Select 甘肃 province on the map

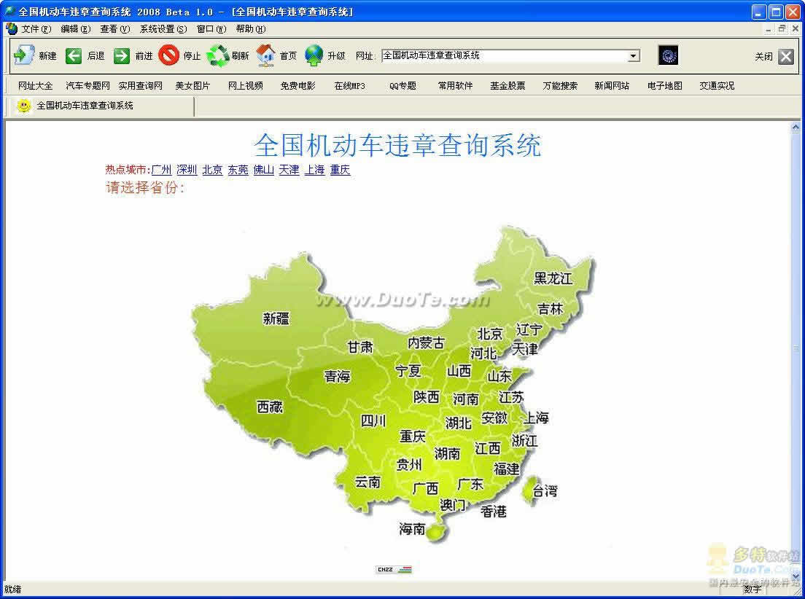point(360,347)
